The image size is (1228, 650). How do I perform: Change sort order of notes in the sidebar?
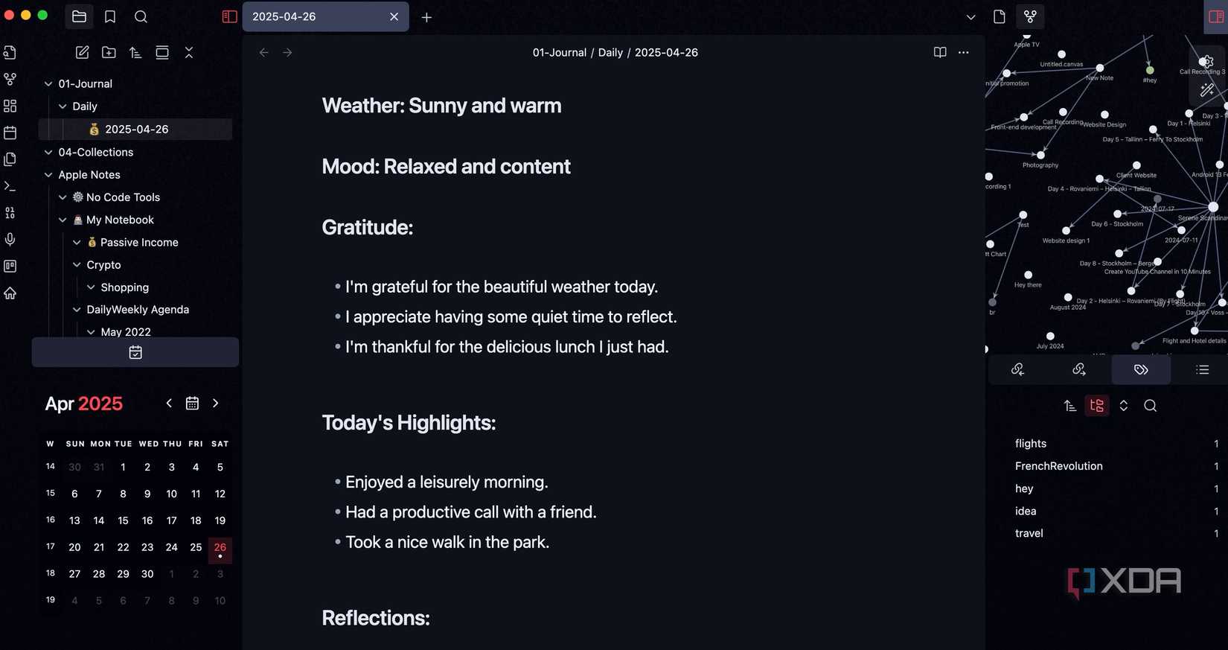click(x=135, y=52)
